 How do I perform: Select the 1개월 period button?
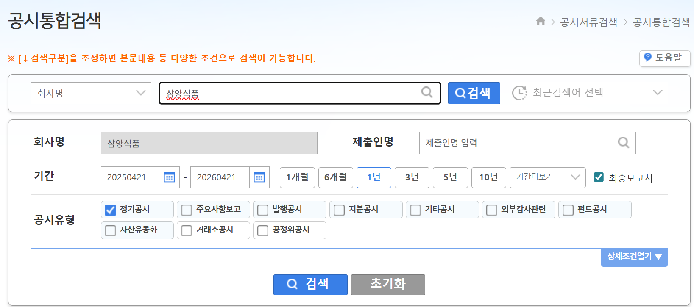297,177
